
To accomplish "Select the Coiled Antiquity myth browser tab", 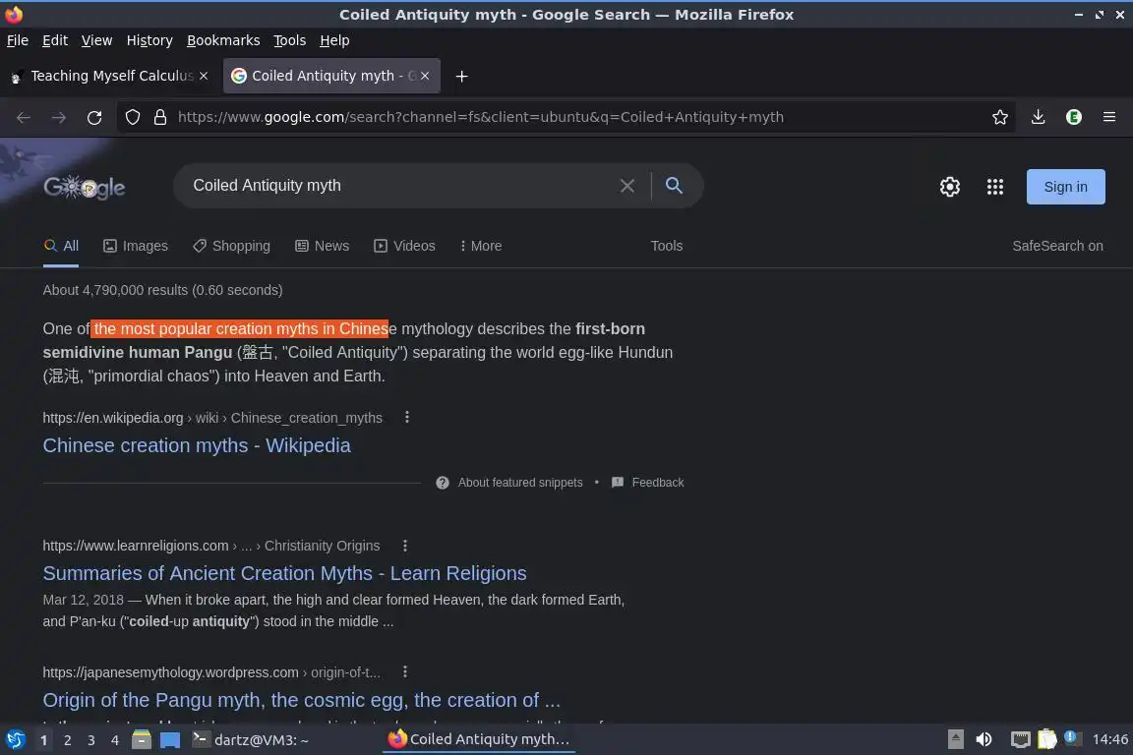I will [330, 76].
